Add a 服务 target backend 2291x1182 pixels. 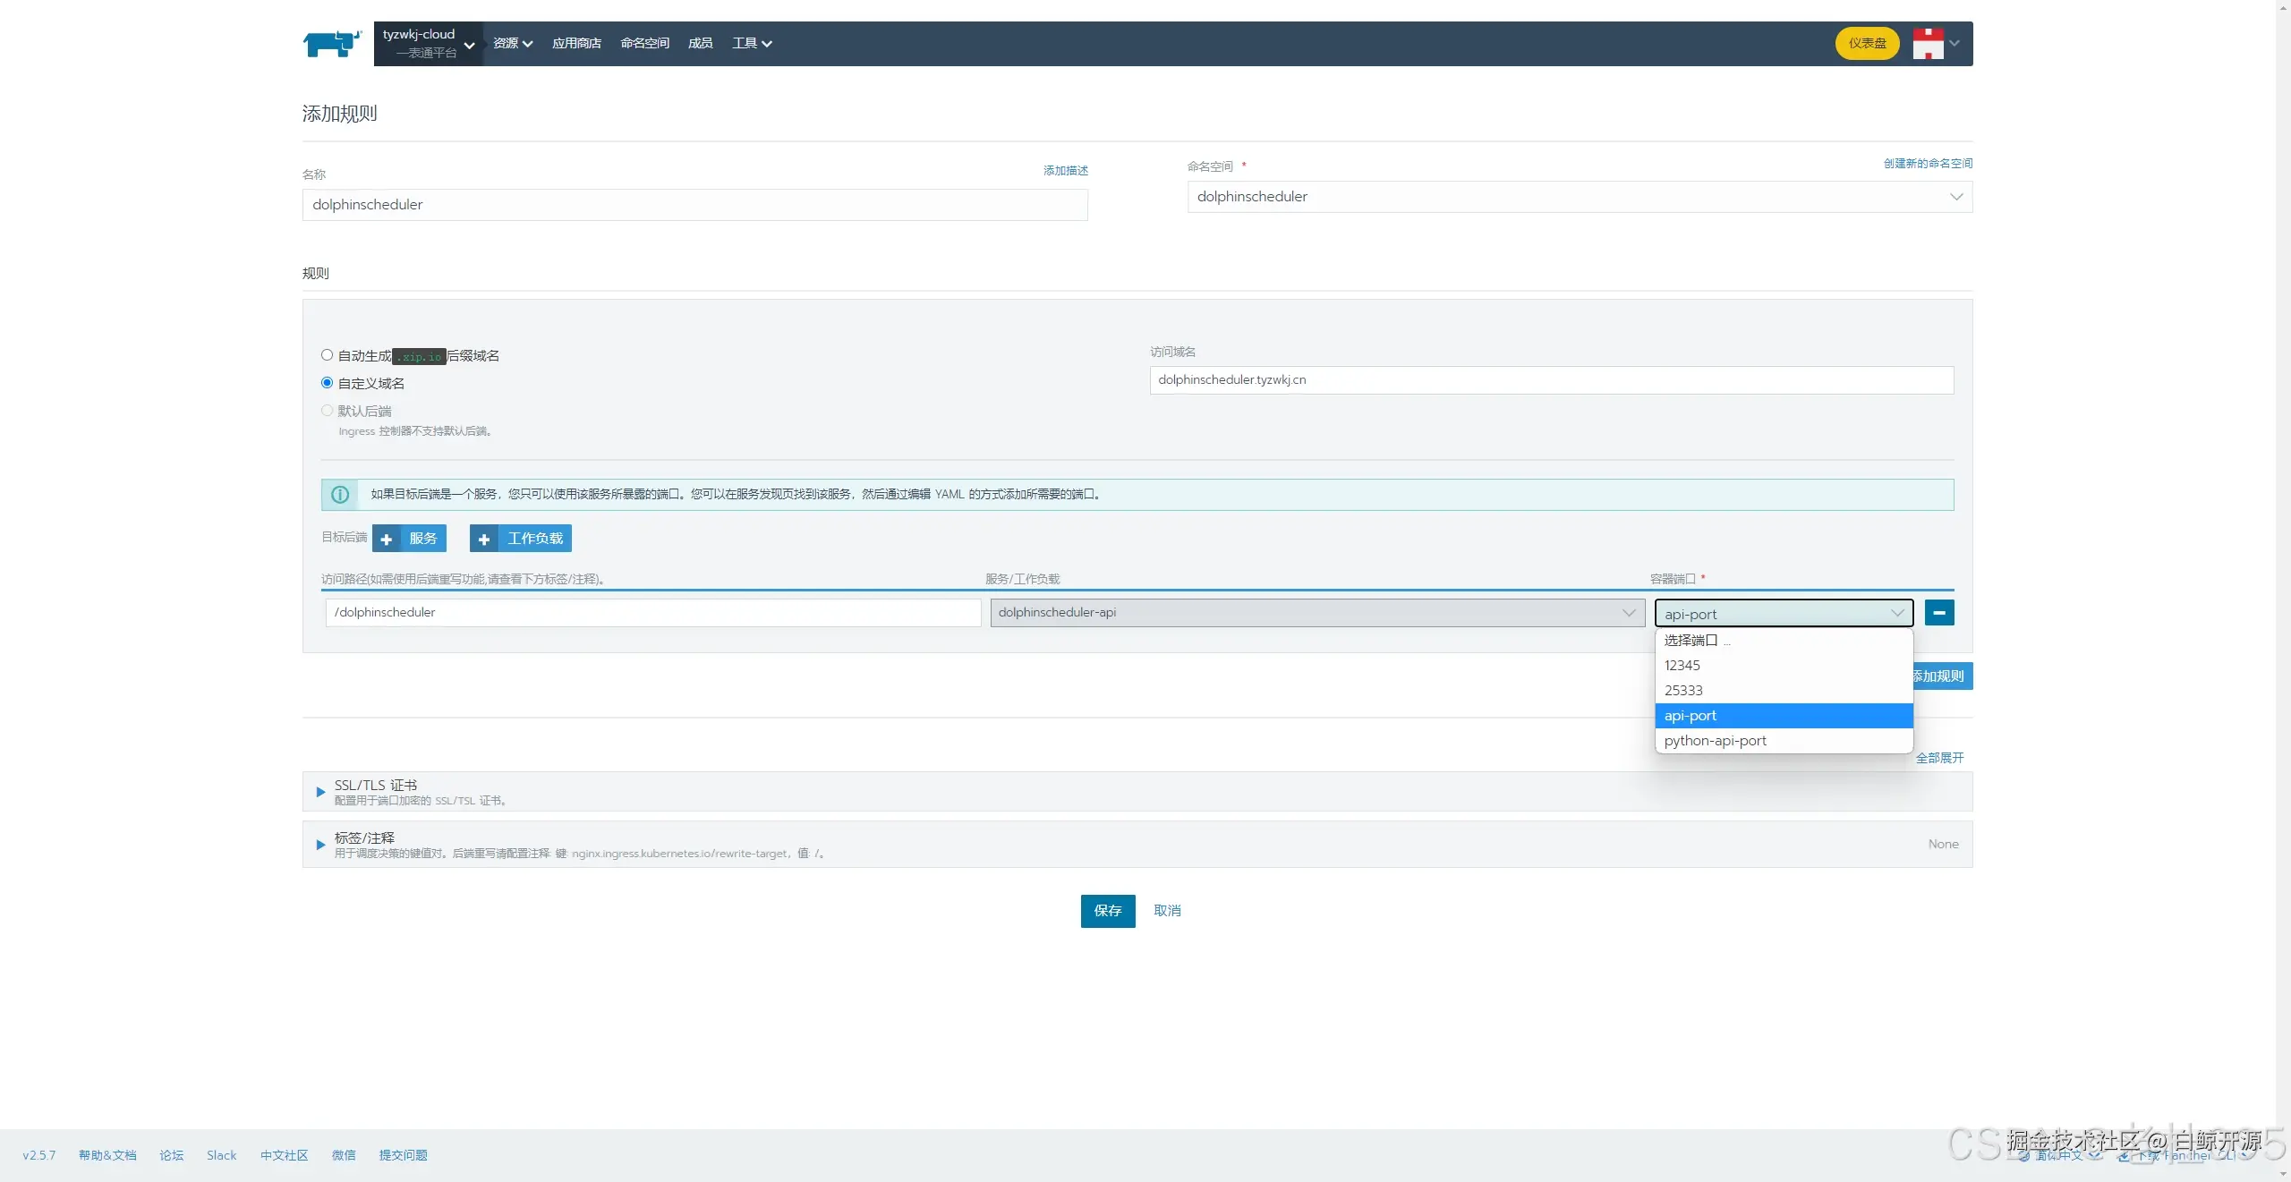409,538
